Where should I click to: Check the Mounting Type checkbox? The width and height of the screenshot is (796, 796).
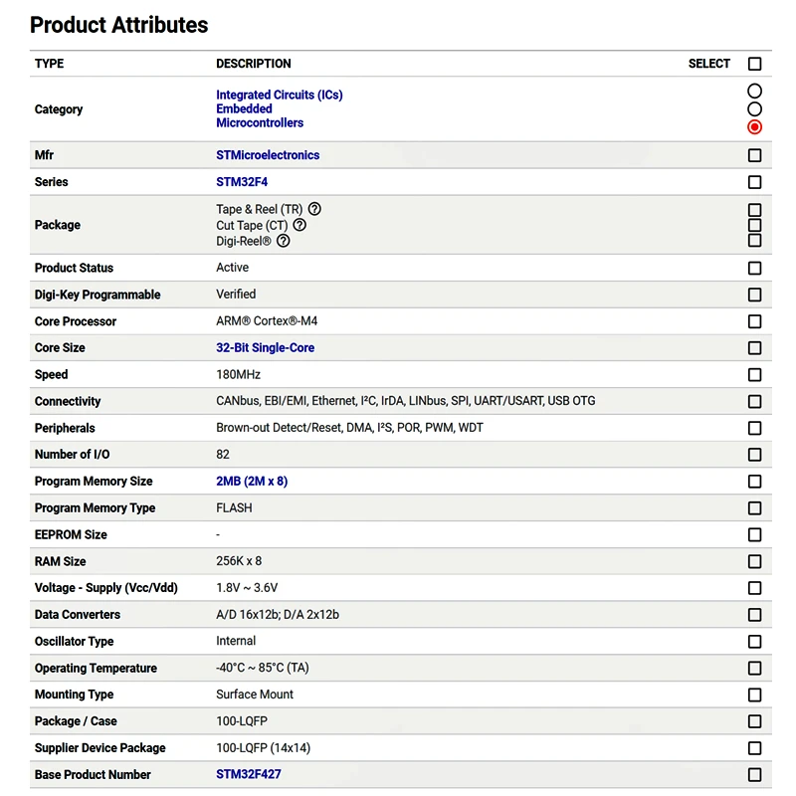pyautogui.click(x=755, y=695)
